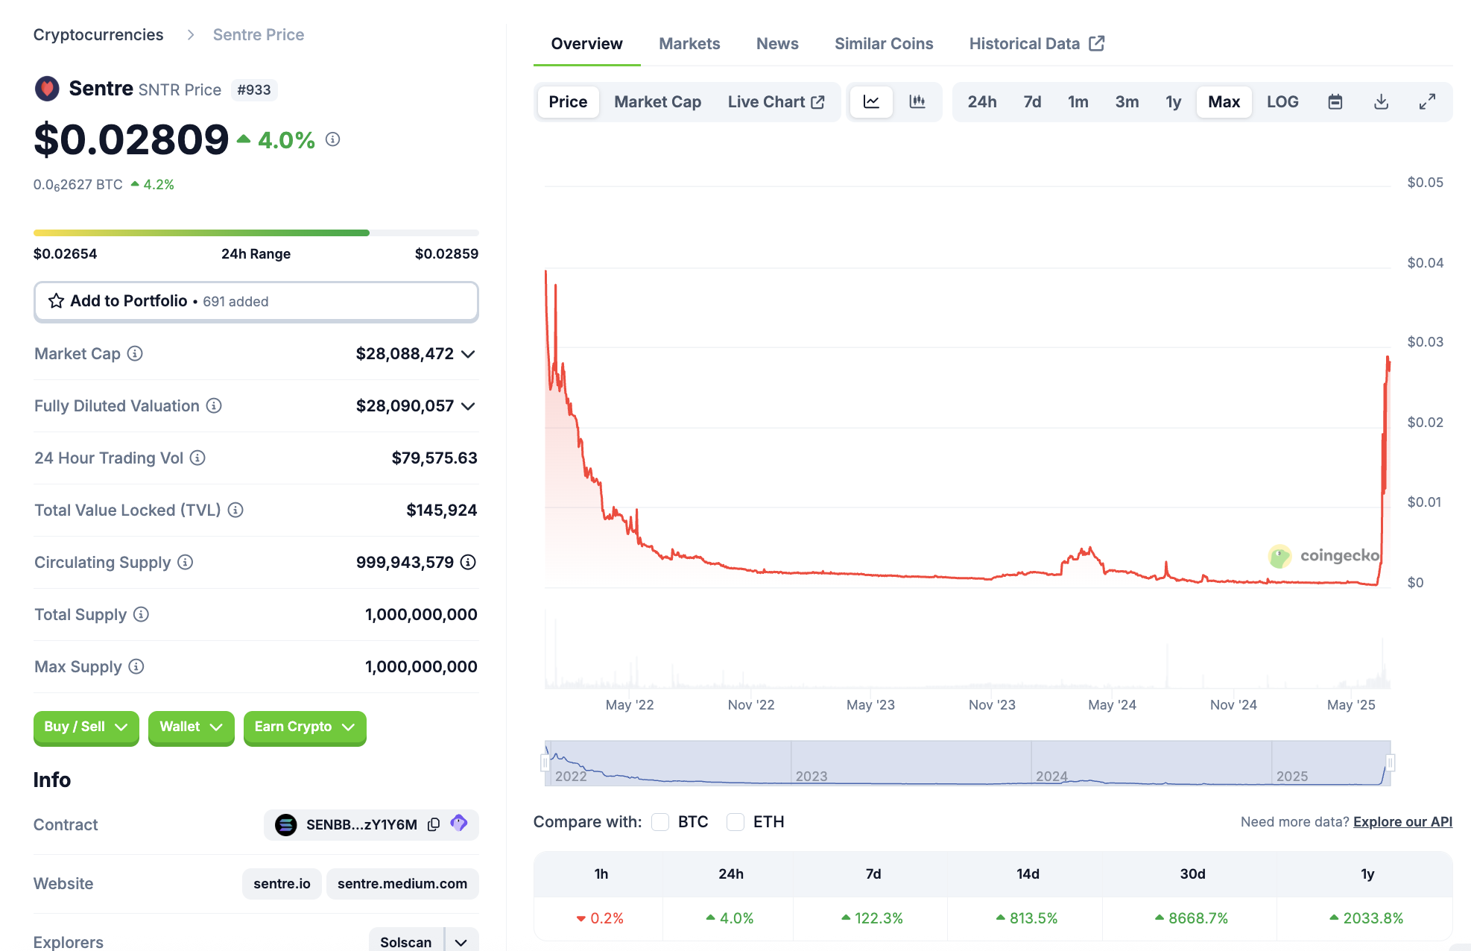Select the 7d time range
1471x951 pixels.
point(1031,102)
